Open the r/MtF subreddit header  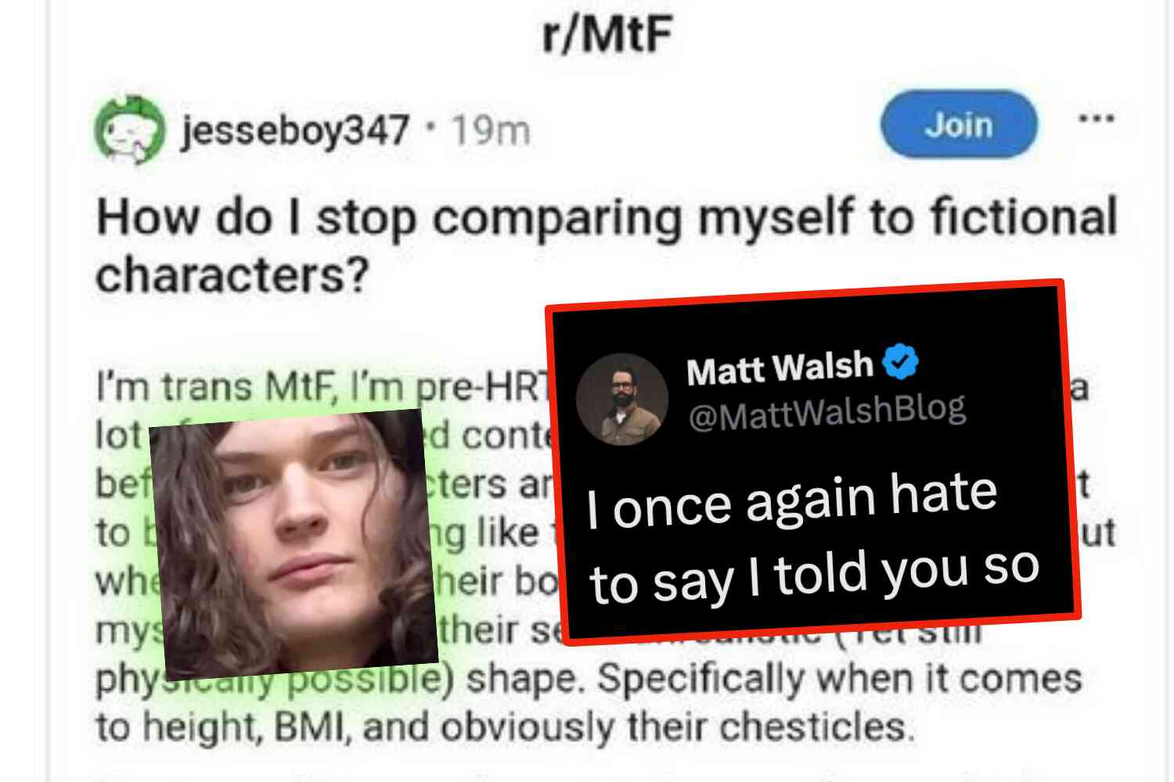click(x=607, y=34)
